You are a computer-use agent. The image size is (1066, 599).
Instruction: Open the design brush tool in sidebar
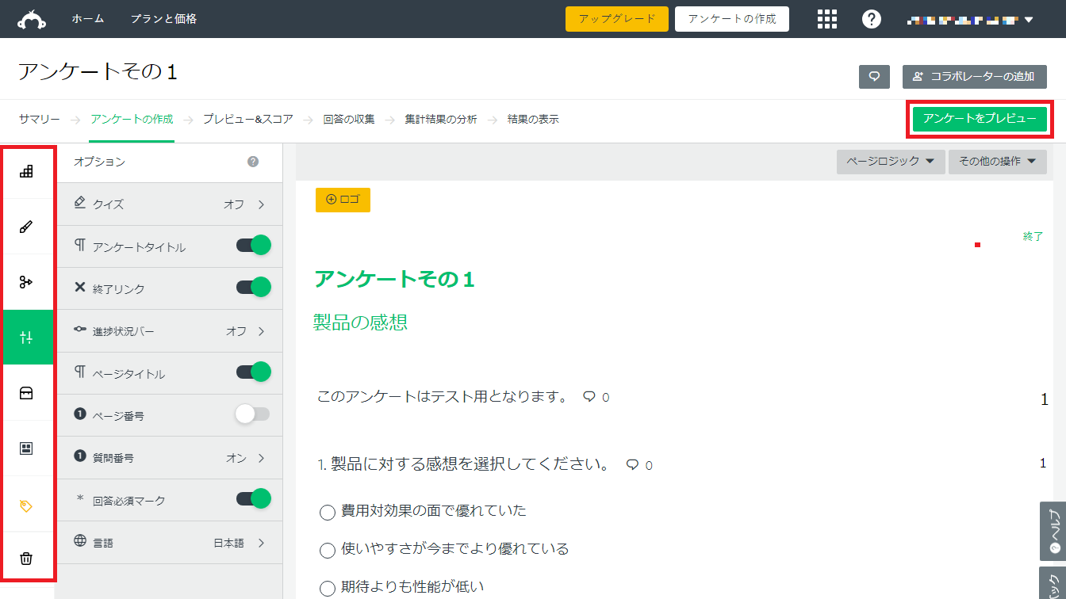(x=28, y=226)
